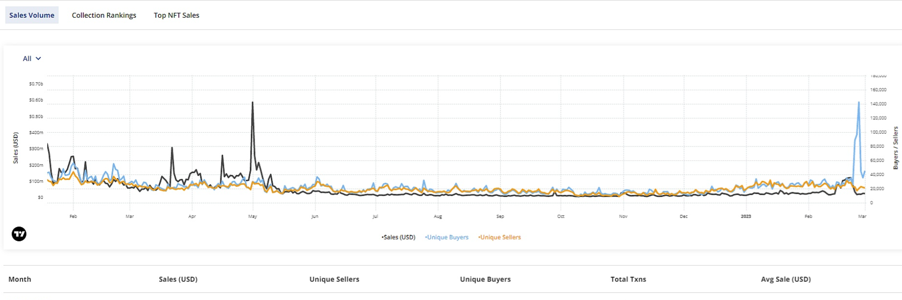Click the $0.60b label on the left axis

[x=36, y=100]
